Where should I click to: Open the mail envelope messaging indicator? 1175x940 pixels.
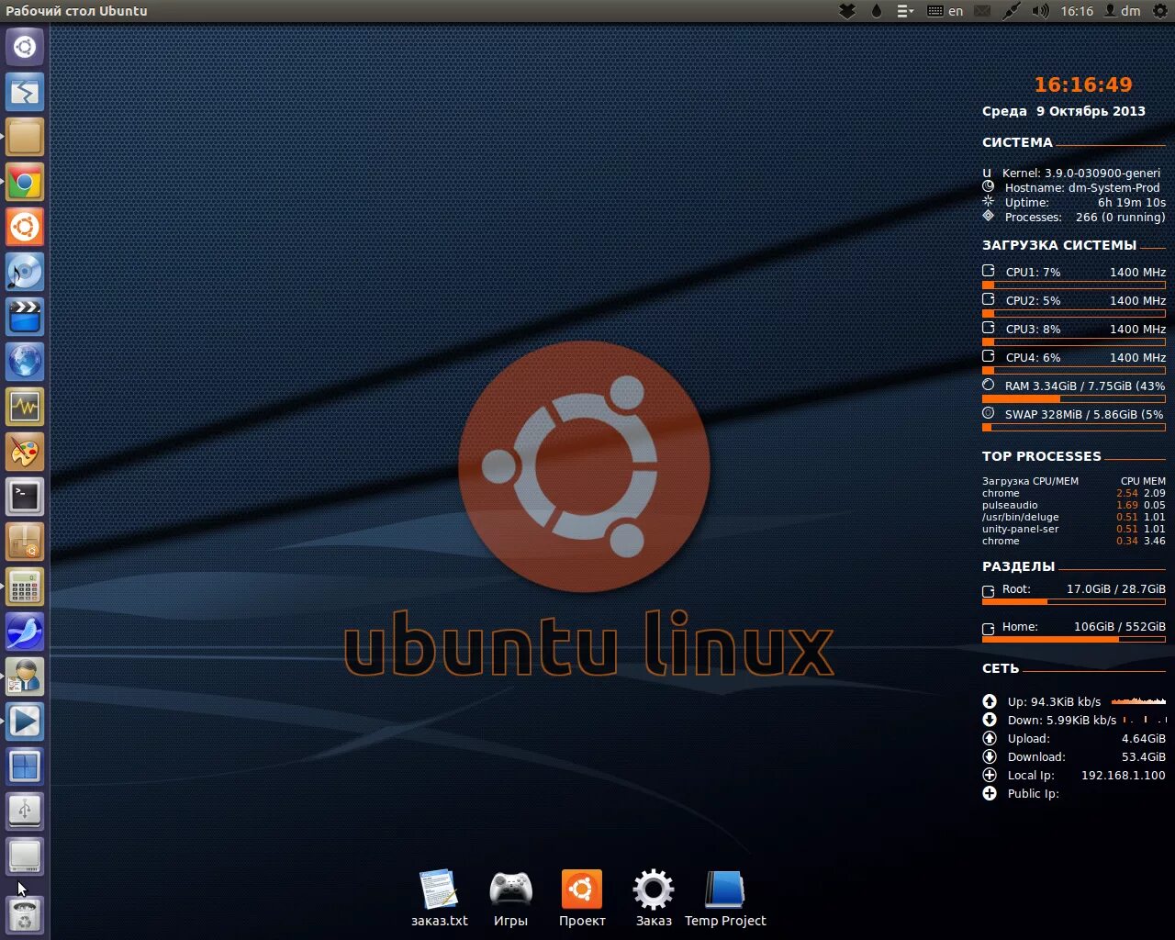(982, 11)
